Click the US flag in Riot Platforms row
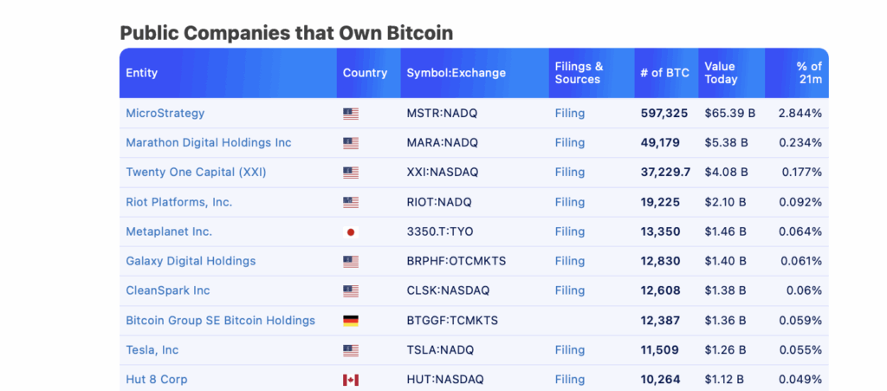The height and width of the screenshot is (391, 887). pos(351,203)
